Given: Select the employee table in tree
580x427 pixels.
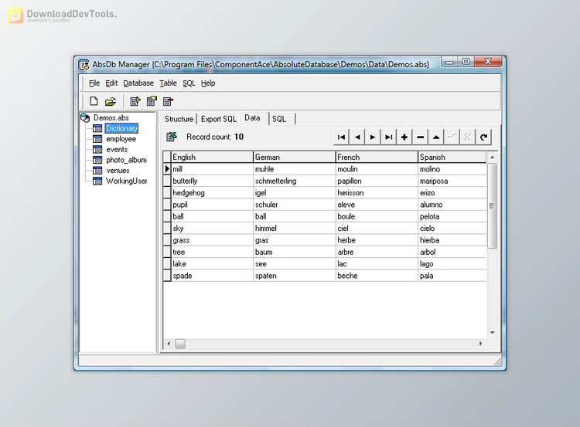Looking at the screenshot, I should (x=121, y=139).
